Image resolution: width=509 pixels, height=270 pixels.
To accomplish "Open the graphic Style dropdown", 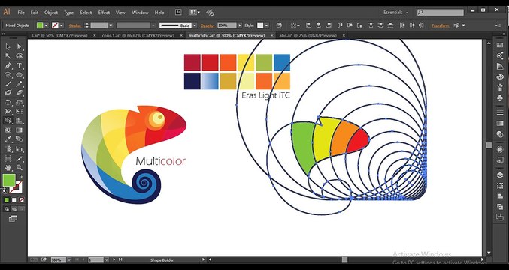I will pyautogui.click(x=266, y=25).
